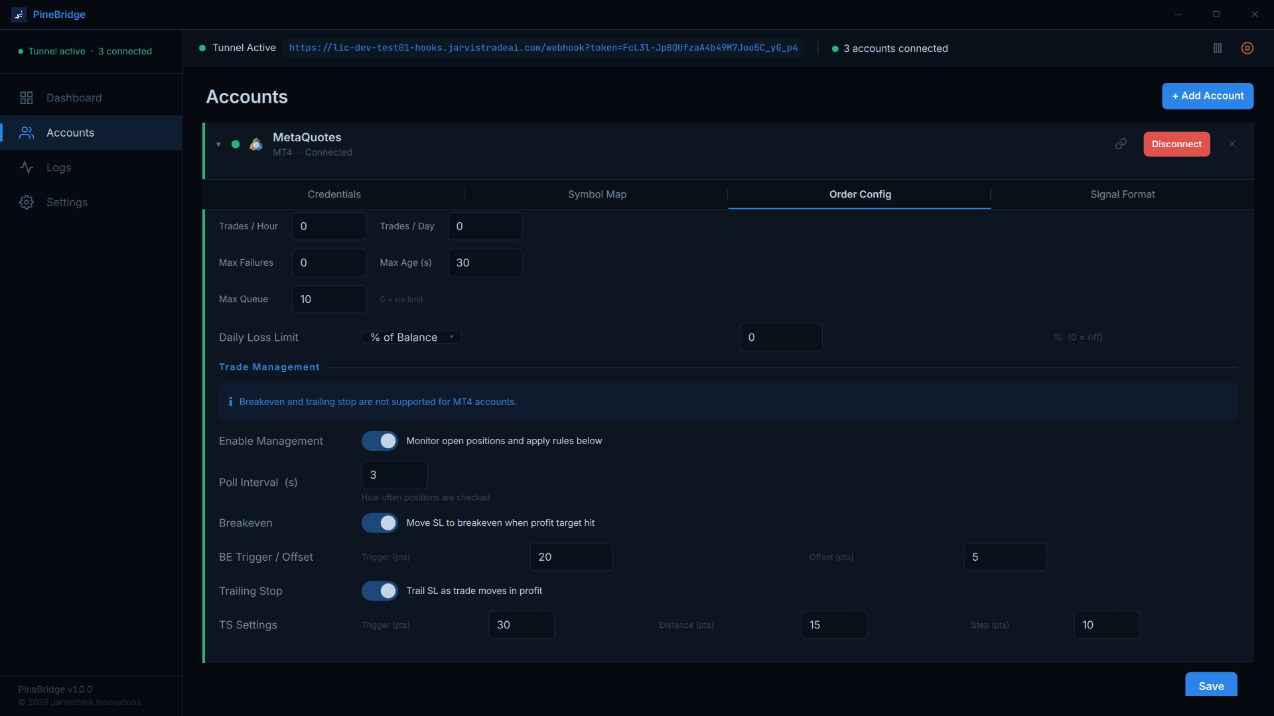Click the Max Failures input field
The image size is (1274, 716).
pos(329,263)
